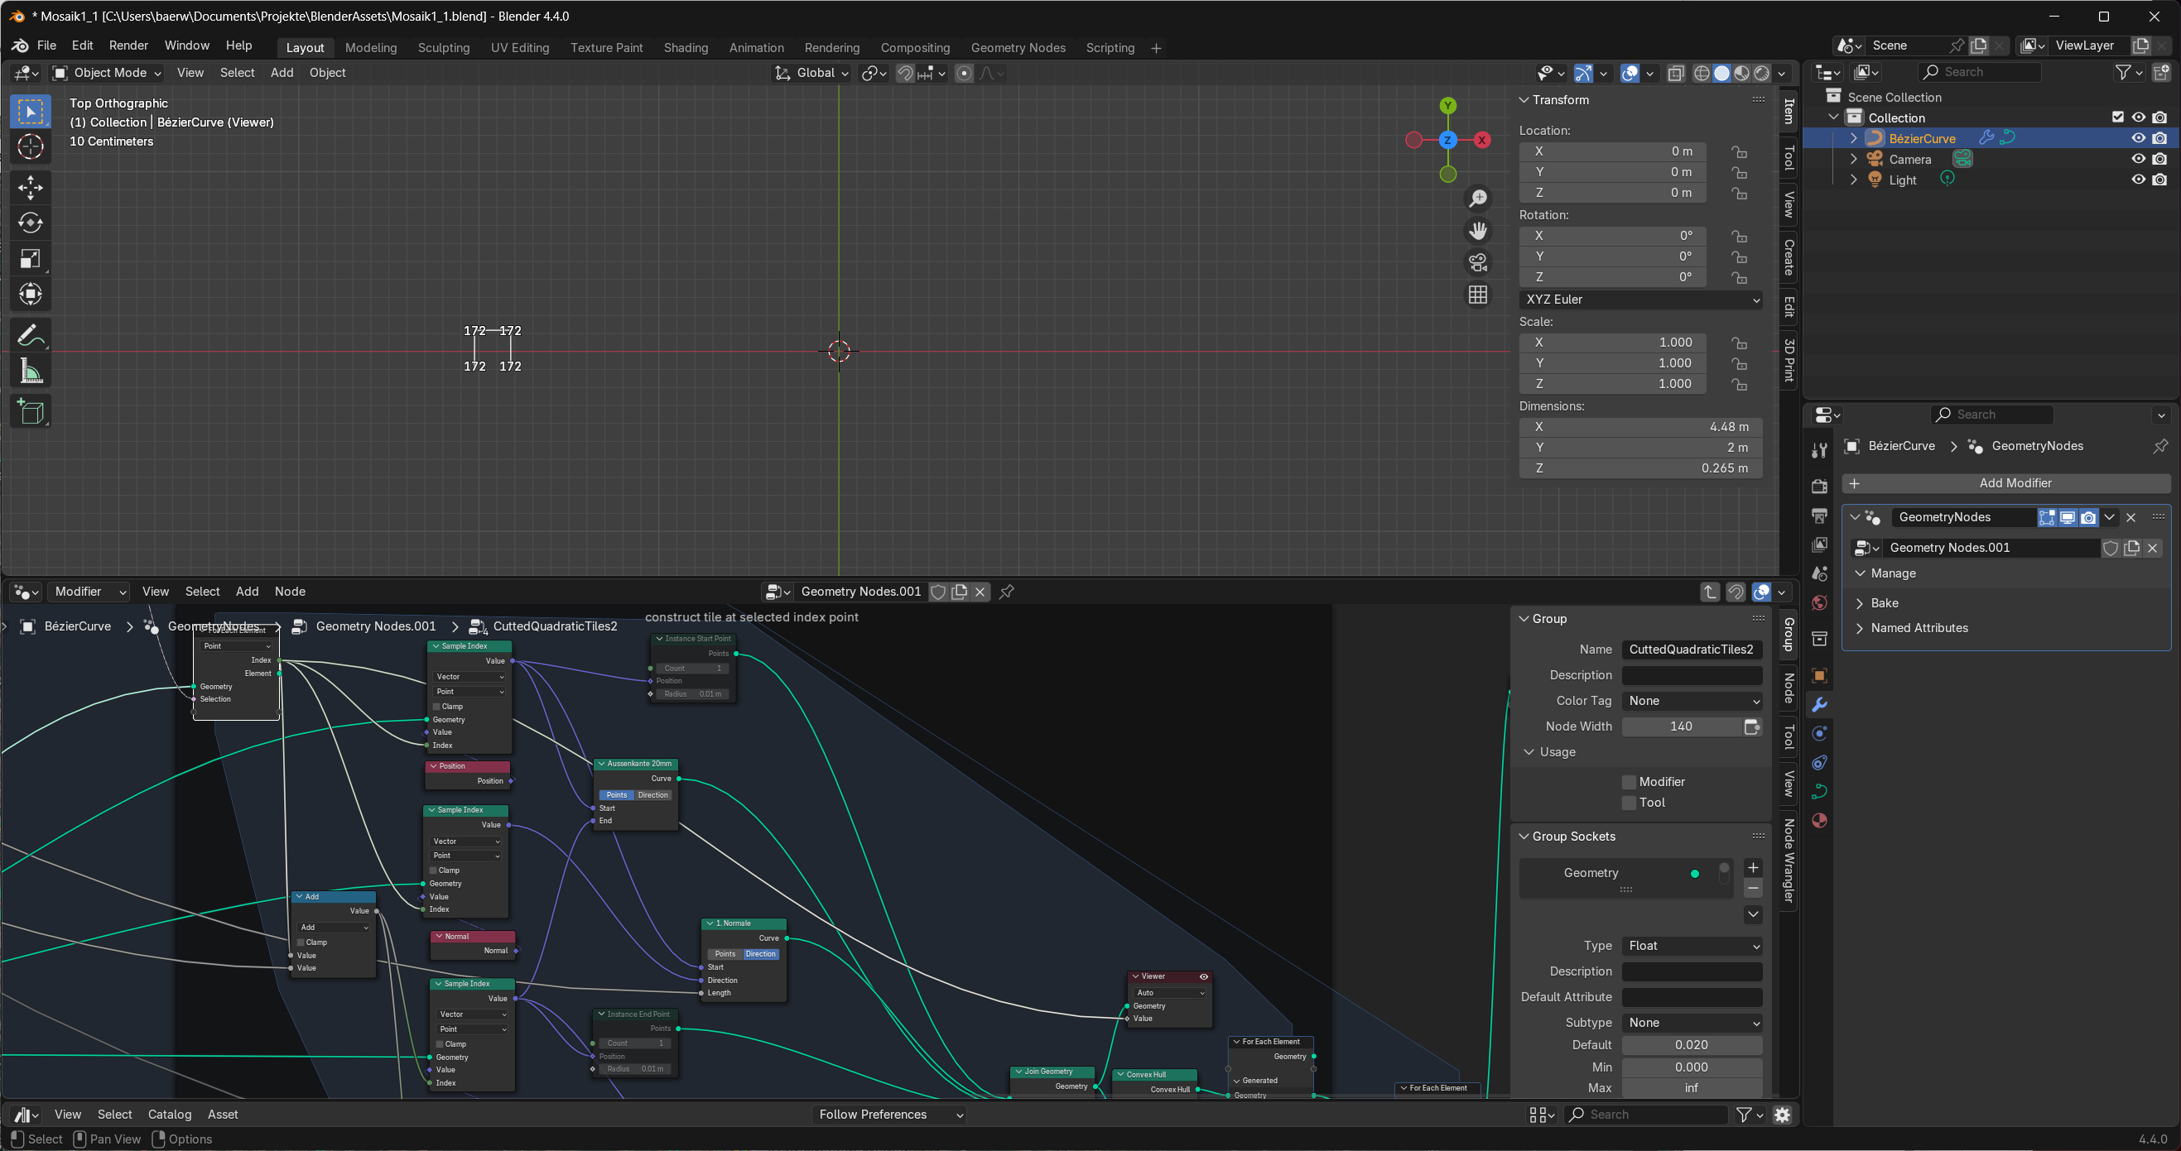Select the Measure ruler tool
The image size is (2181, 1151).
31,372
